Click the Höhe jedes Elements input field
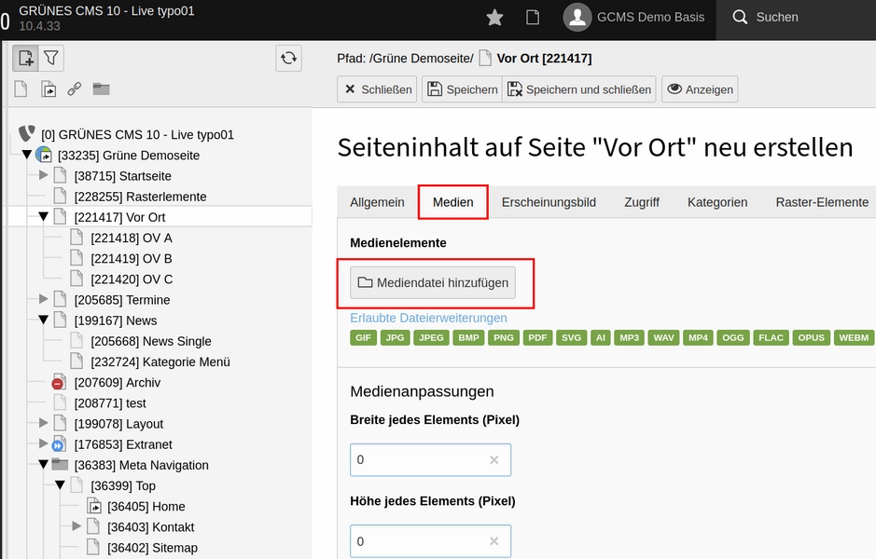This screenshot has height=559, width=876. [x=431, y=541]
